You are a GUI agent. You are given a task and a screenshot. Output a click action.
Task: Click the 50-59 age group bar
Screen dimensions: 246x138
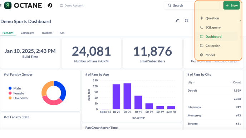click(149, 106)
